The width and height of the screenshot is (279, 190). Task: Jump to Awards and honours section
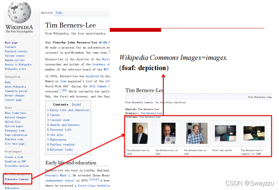[65, 125]
